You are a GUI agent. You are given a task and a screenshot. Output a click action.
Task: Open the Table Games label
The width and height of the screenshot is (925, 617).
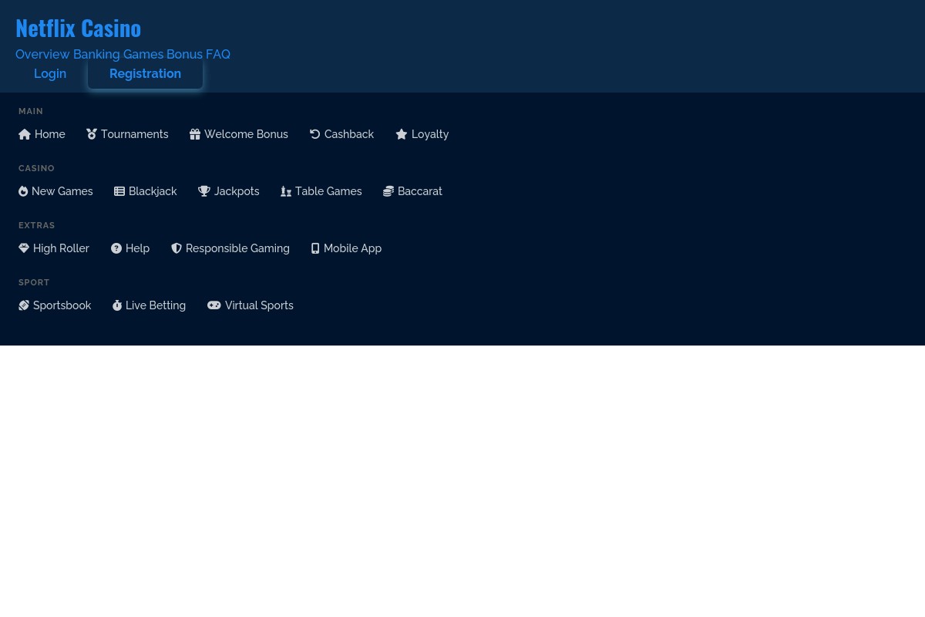pyautogui.click(x=328, y=191)
